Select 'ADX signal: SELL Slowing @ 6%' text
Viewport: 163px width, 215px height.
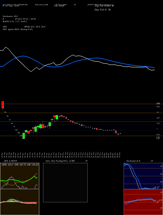[18, 29]
